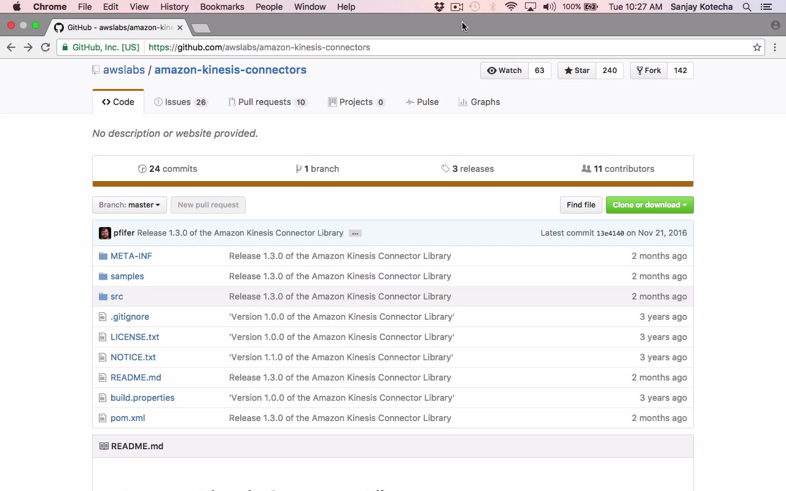Click the address bar URL field
The image size is (786, 491).
[411, 47]
